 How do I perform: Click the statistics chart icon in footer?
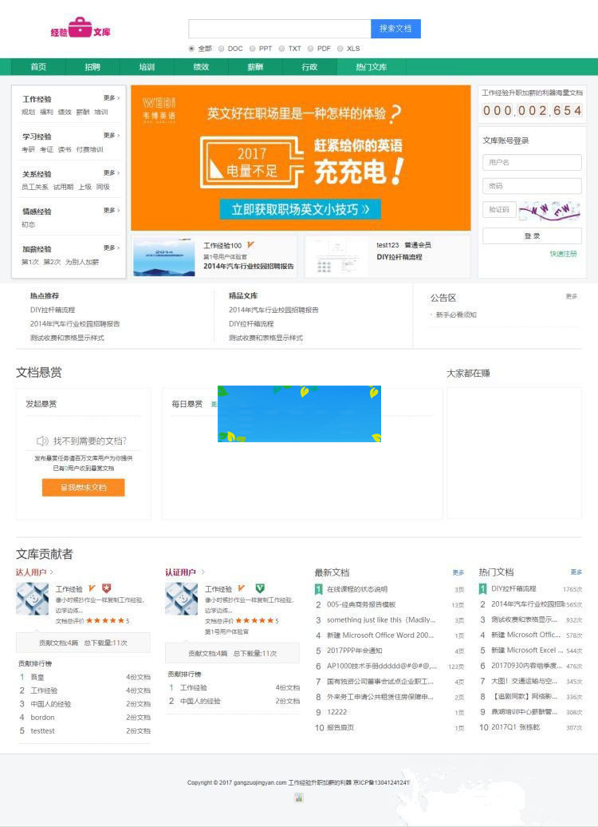click(x=299, y=797)
